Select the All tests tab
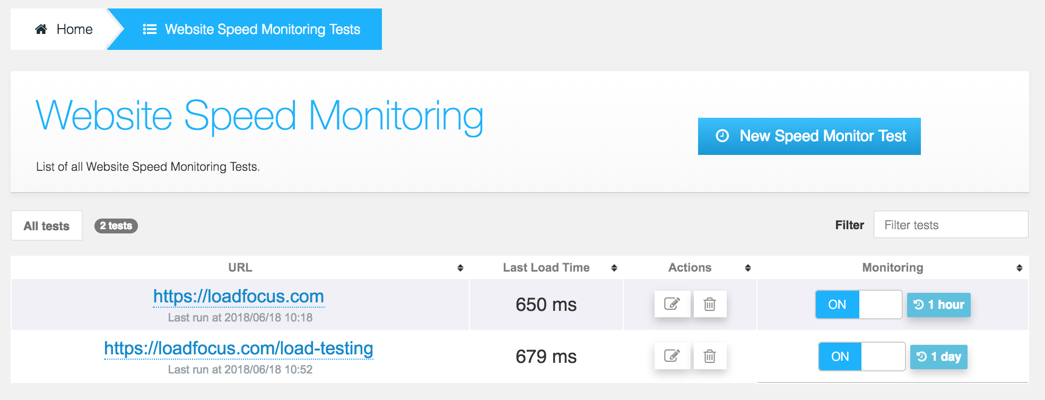1045x400 pixels. click(x=47, y=225)
